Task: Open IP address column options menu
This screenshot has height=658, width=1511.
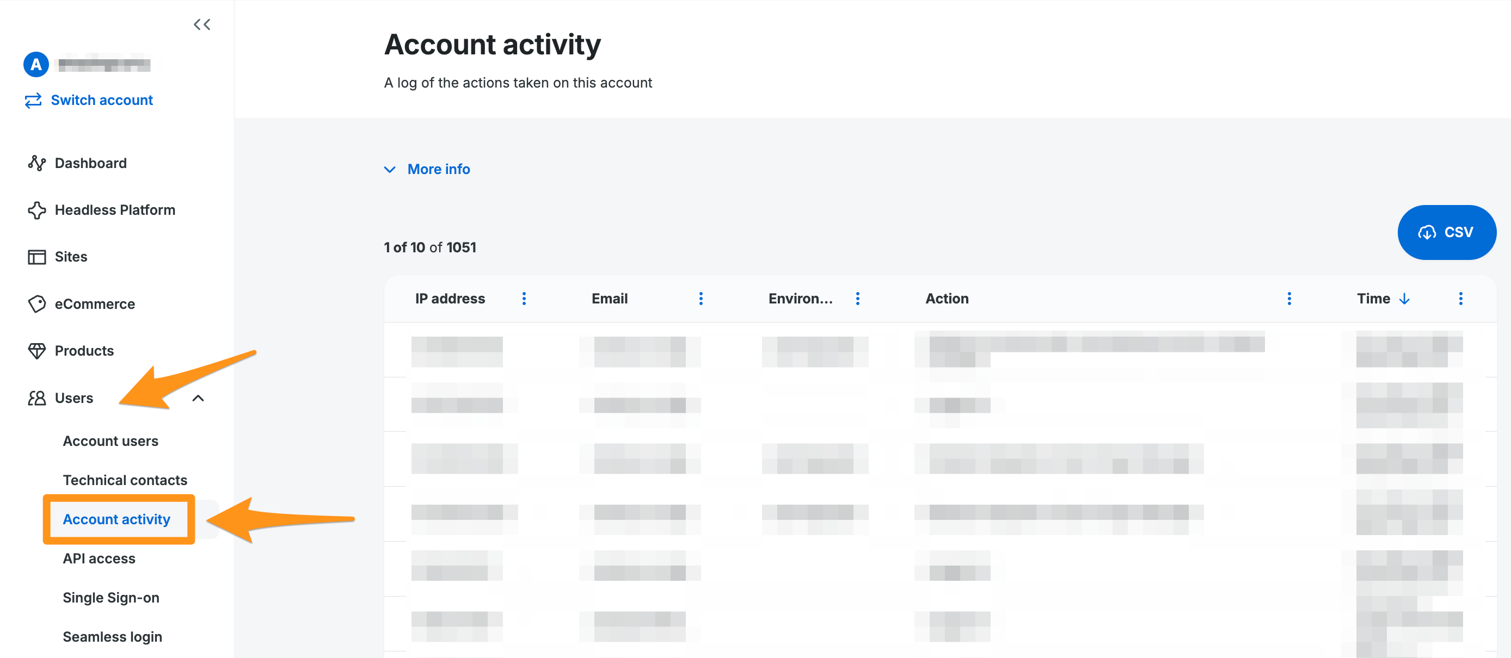Action: (x=524, y=299)
